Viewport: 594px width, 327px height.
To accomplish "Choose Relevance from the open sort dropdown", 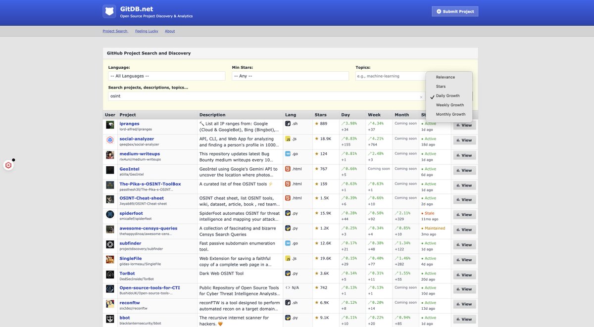I will [x=445, y=77].
